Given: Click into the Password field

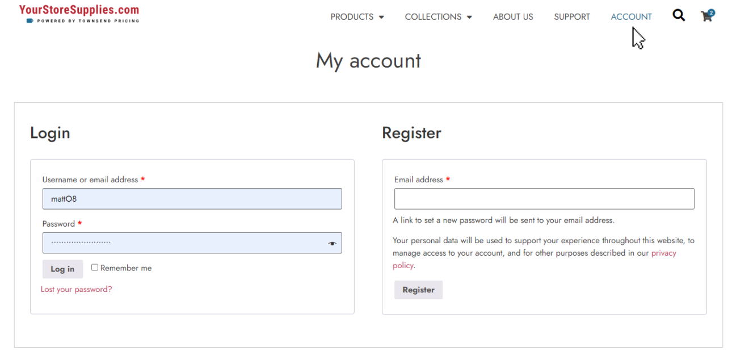Looking at the screenshot, I should pyautogui.click(x=184, y=243).
